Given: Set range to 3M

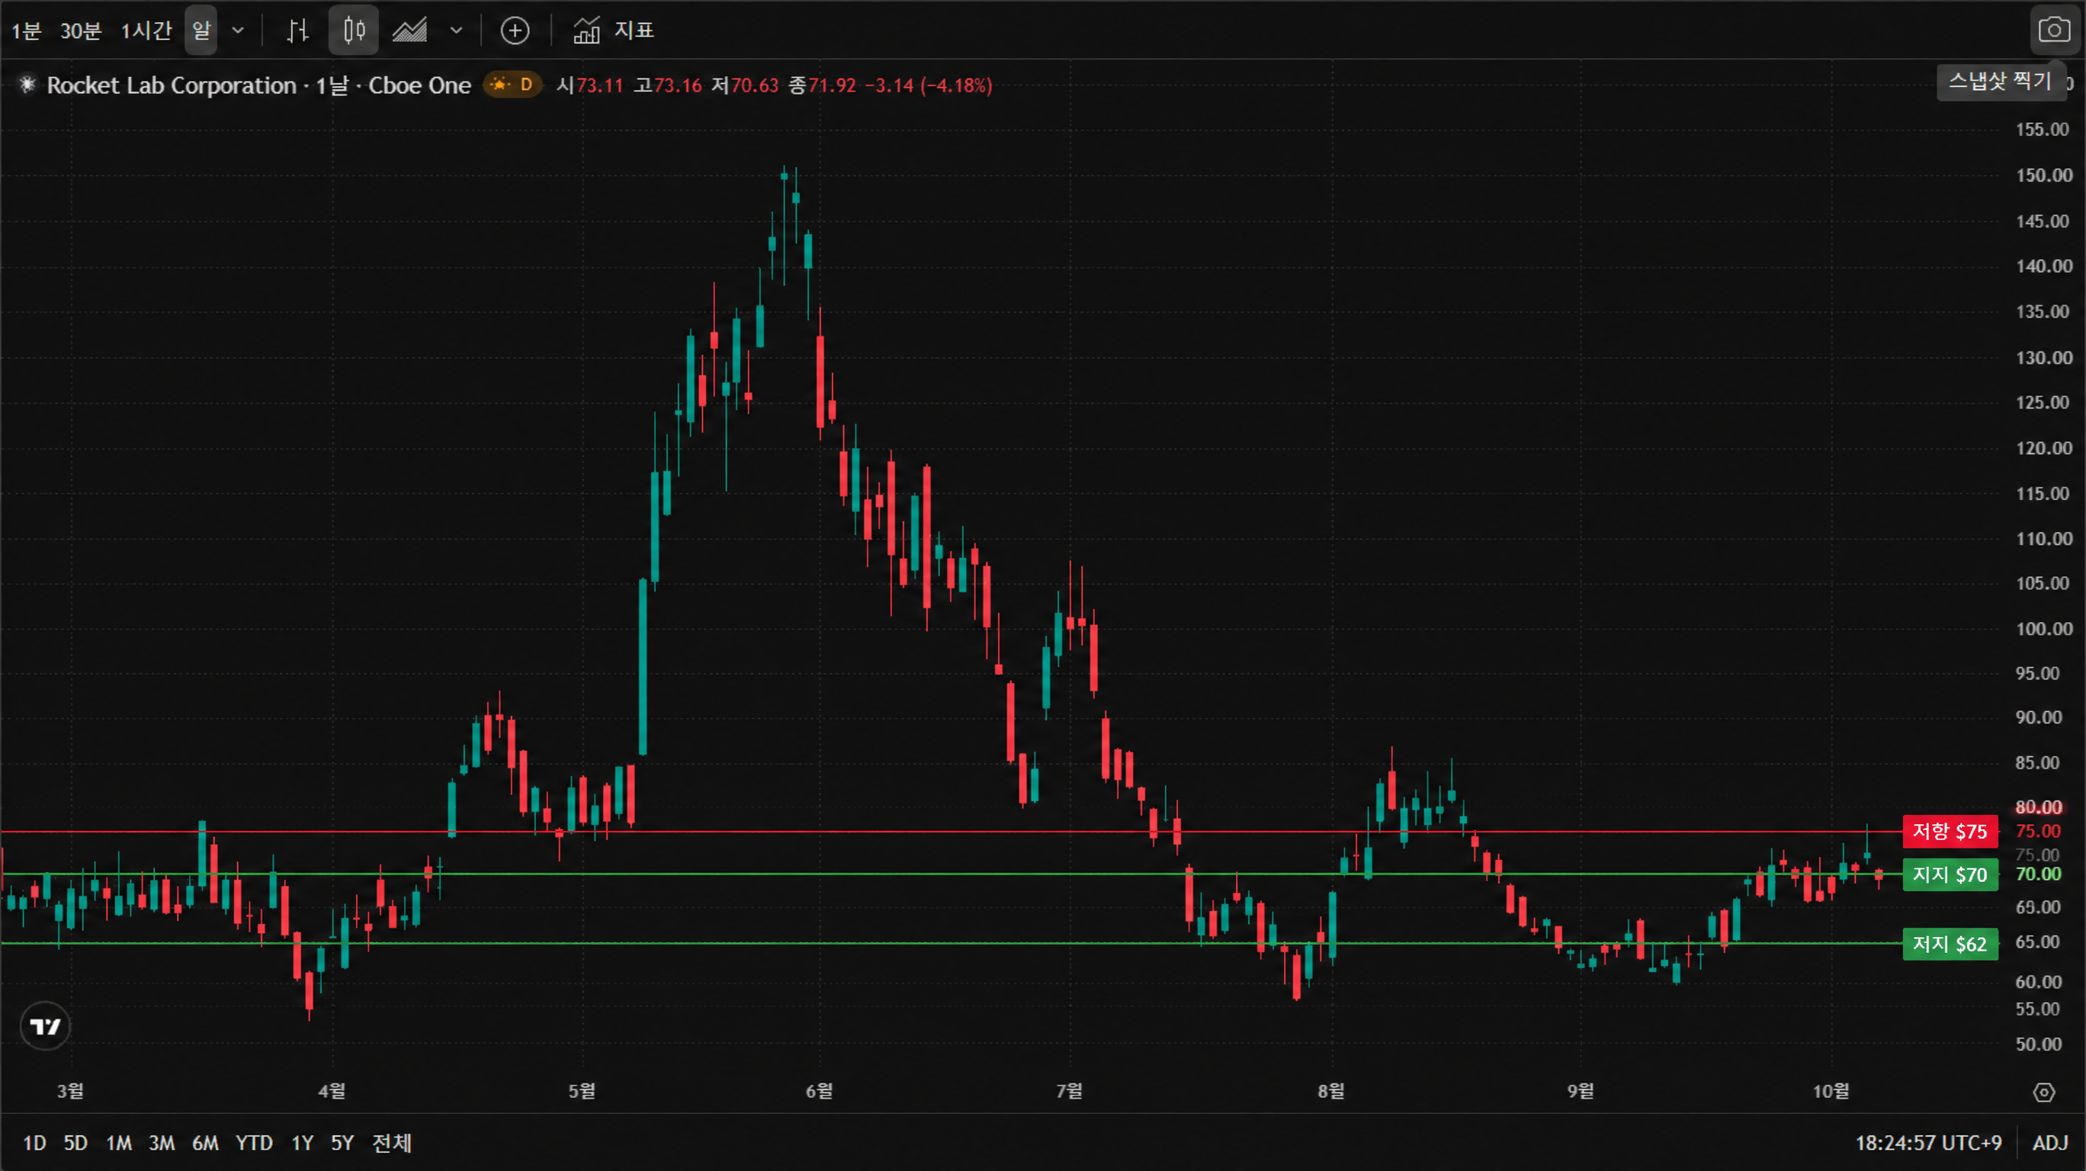Looking at the screenshot, I should point(162,1143).
